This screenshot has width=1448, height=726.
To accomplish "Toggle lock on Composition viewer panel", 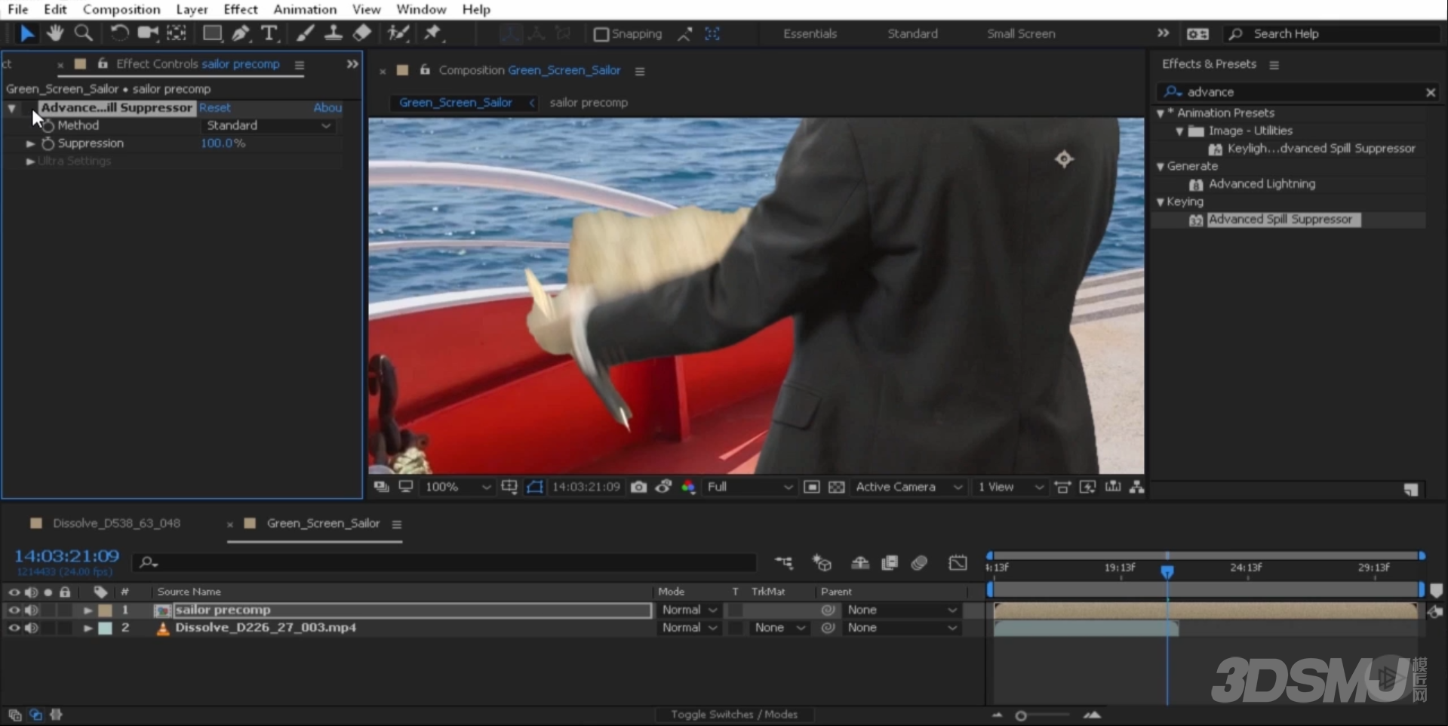I will tap(425, 70).
